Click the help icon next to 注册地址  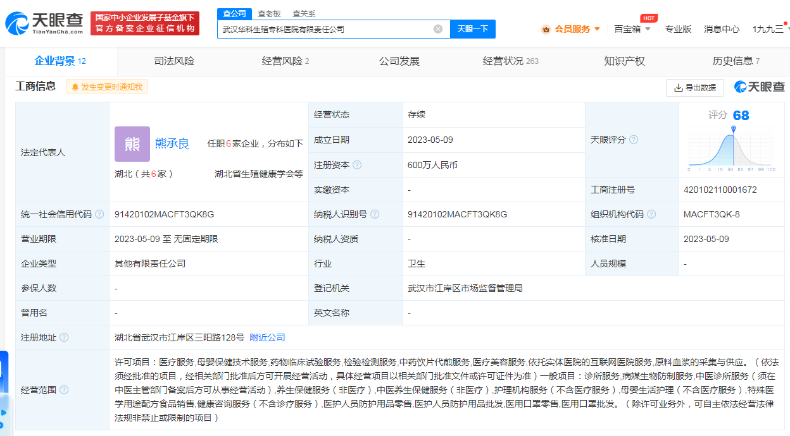click(x=64, y=337)
